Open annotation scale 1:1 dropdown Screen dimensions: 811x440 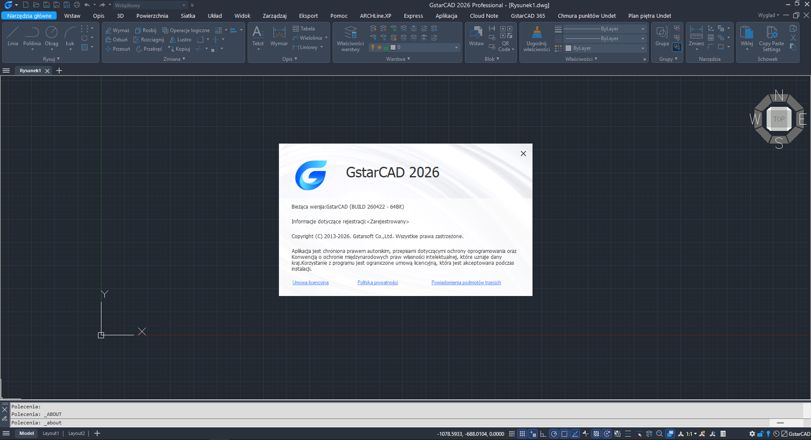click(691, 434)
